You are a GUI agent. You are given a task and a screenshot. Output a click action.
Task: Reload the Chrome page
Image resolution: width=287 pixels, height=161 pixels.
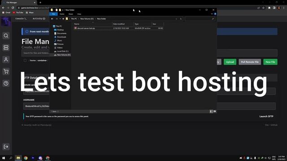(13, 8)
